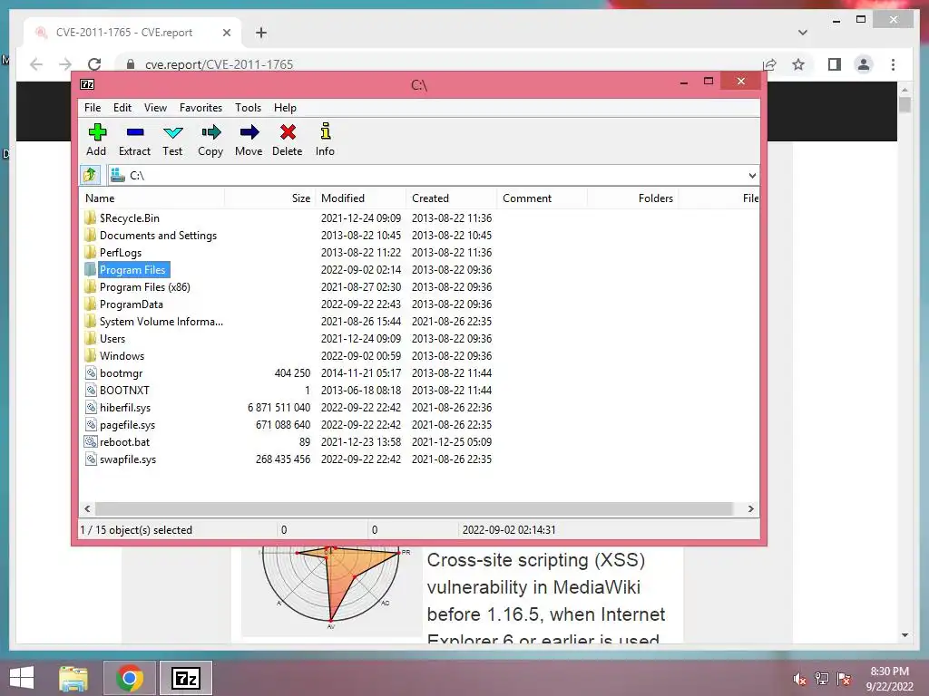Open the File menu
Viewport: 929px width, 696px height.
pyautogui.click(x=93, y=108)
